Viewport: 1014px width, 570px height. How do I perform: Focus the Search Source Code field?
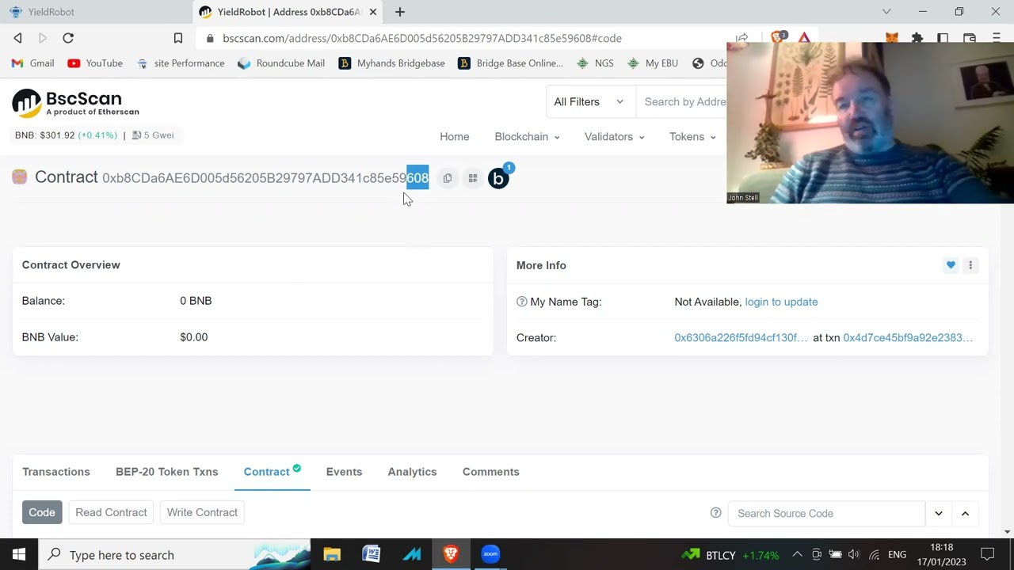coord(826,513)
